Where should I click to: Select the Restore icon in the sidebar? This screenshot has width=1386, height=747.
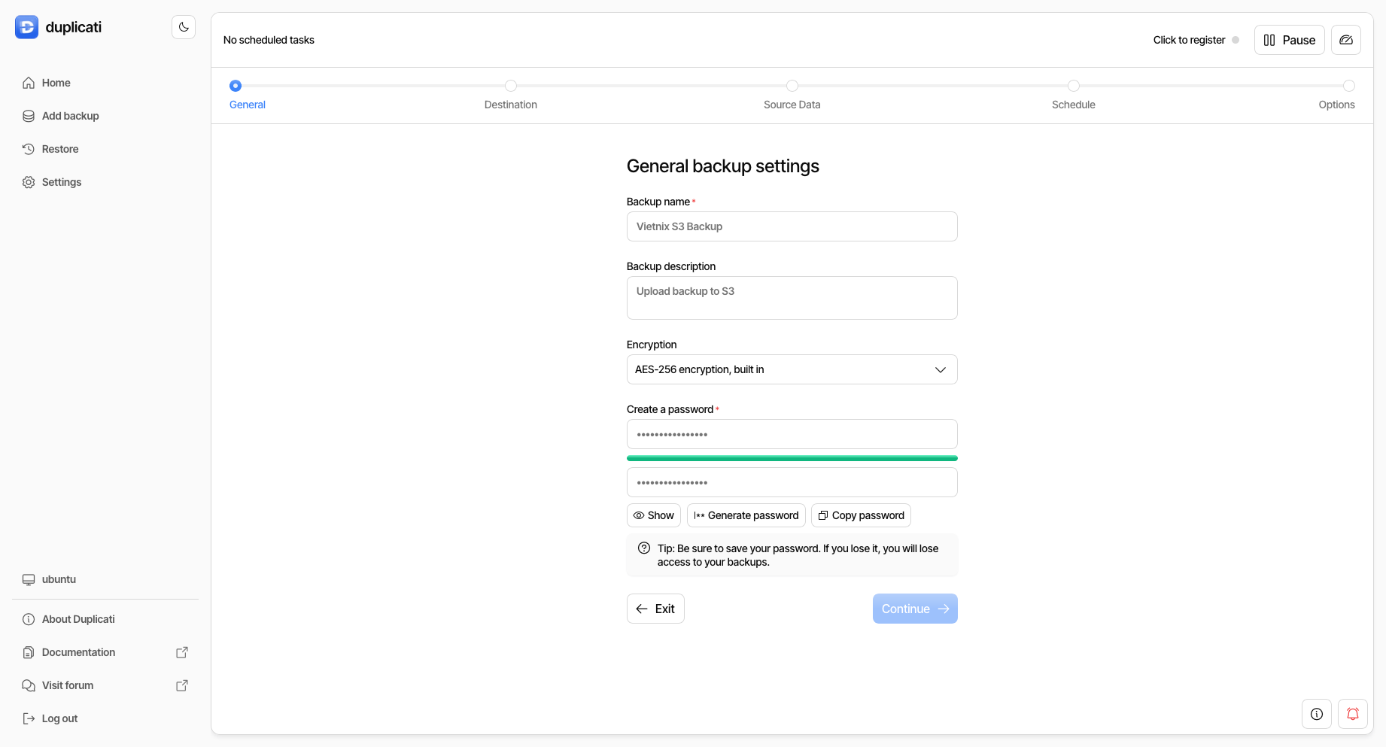[x=28, y=148]
